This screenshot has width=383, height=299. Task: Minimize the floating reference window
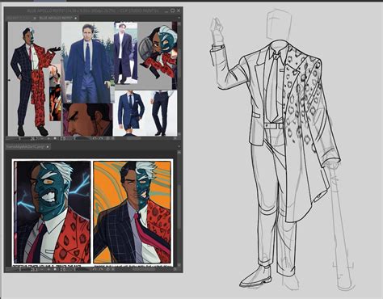[x=166, y=11]
